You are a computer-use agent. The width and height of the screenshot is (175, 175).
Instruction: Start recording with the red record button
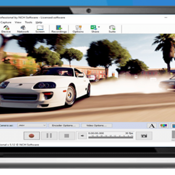click(32, 136)
